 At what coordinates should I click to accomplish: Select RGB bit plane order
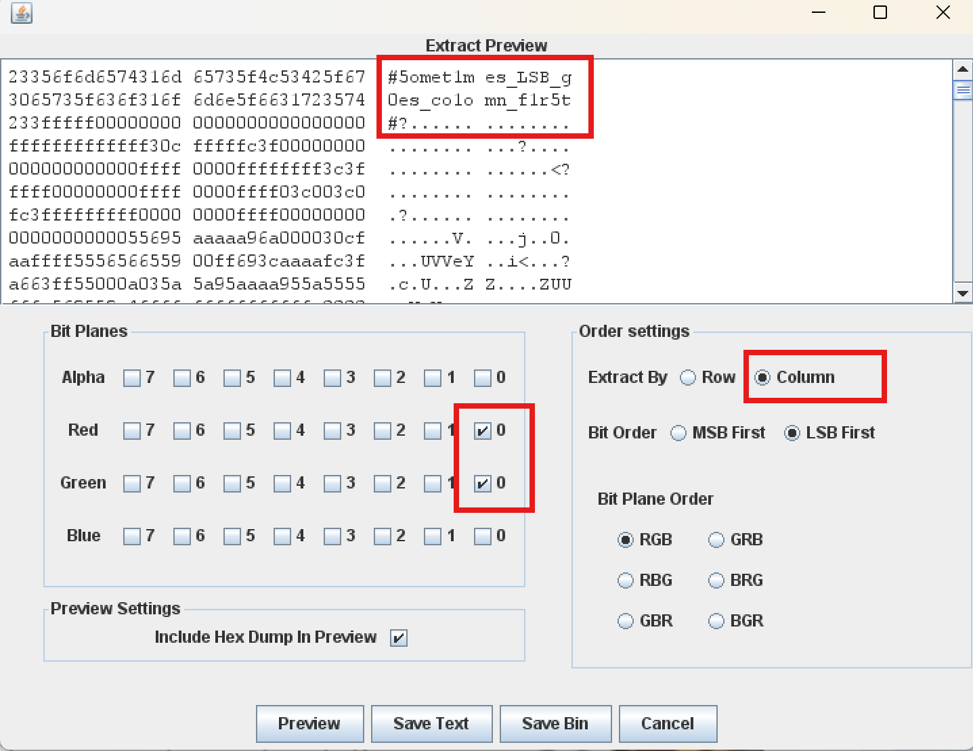[x=626, y=540]
